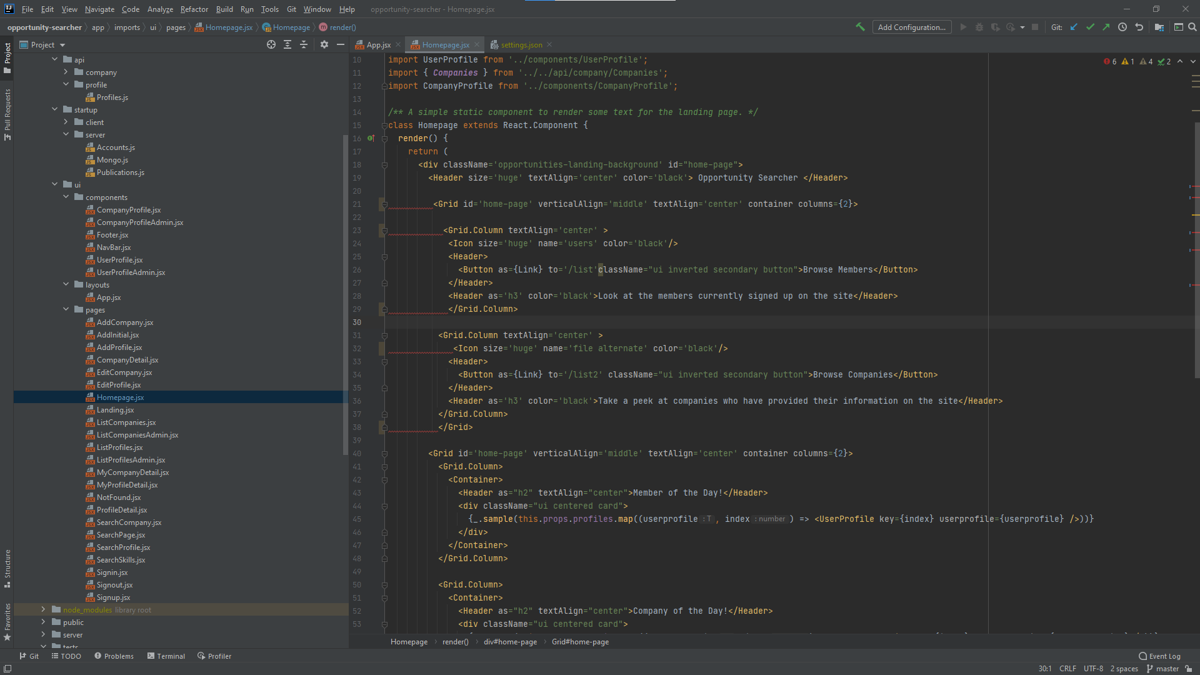Click the Git revert changes icon
1200x675 pixels.
1137,28
